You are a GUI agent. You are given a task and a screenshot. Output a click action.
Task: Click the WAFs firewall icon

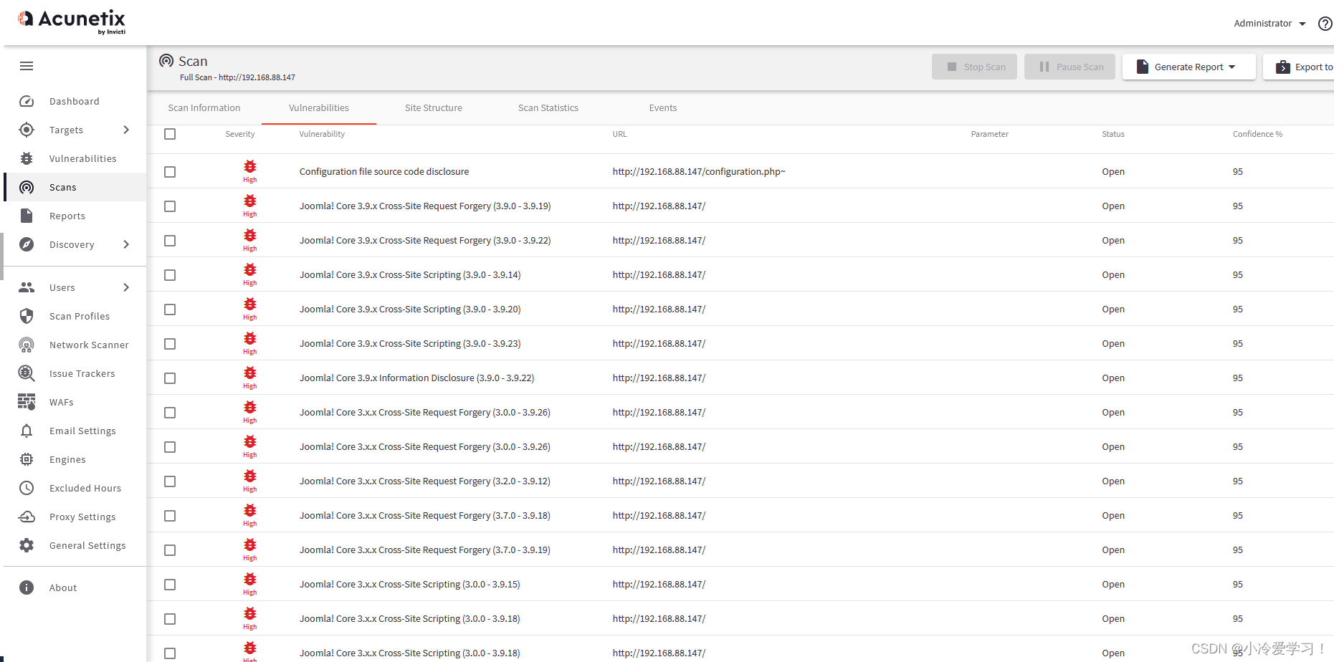[x=27, y=402]
